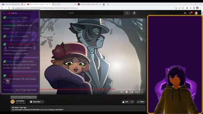Screen dimensions: 203x114
Task: Open YouTube notifications bell
Action: click(190, 13)
